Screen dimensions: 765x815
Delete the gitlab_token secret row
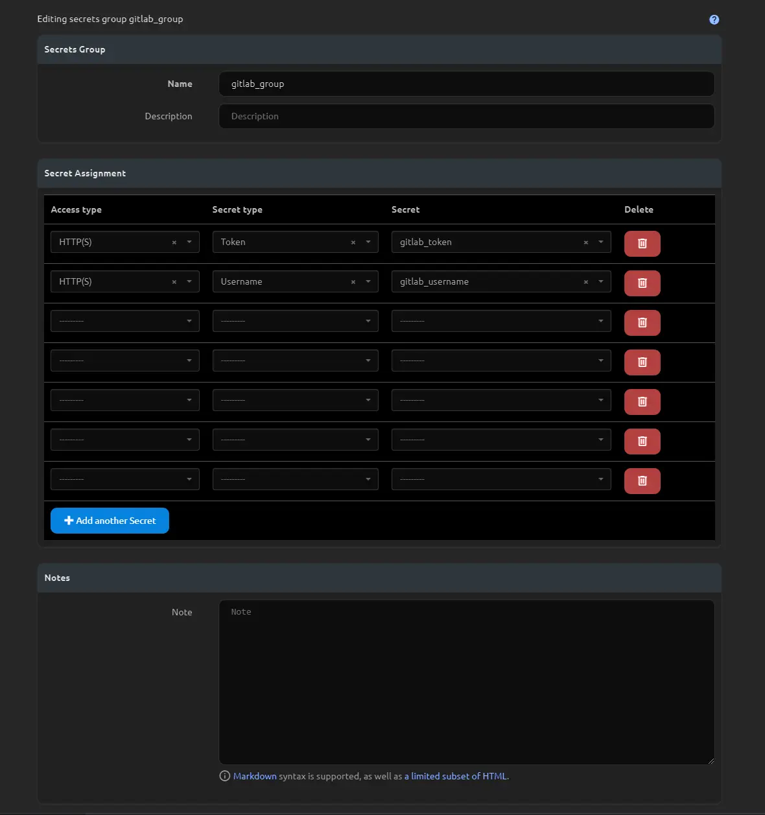point(642,244)
